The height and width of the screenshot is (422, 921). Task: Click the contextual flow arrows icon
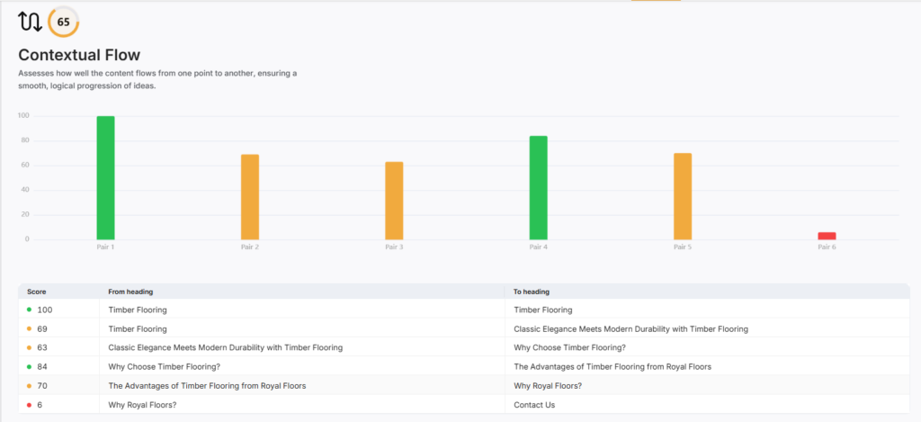(x=30, y=22)
